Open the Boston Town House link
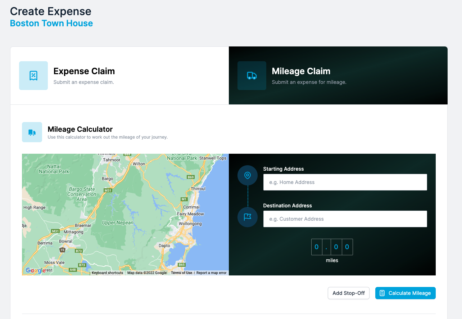The image size is (462, 319). coord(51,23)
